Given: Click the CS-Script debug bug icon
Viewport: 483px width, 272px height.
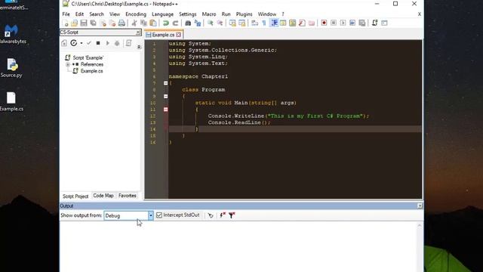Looking at the screenshot, I should [117, 43].
